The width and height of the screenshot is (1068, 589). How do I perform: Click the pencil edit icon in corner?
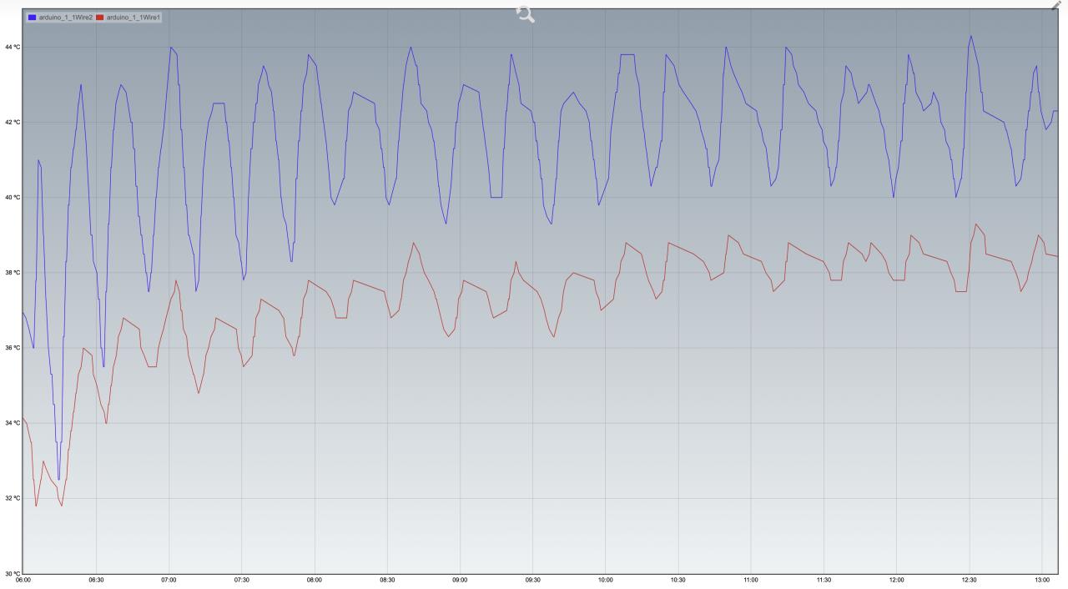1058,5
